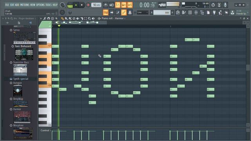Click the Harmor plugin thumbnail
This screenshot has height=141, width=251.
[x=22, y=117]
